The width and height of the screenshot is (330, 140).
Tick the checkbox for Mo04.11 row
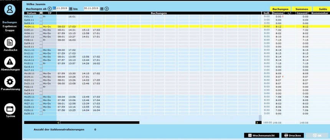point(41,27)
